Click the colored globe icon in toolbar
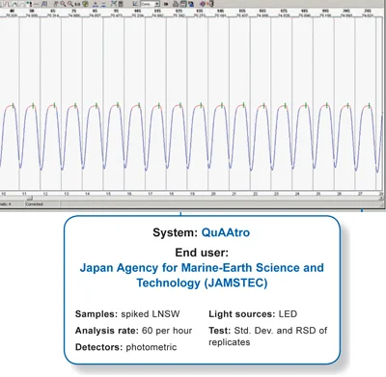386x377 pixels. coord(85,4)
